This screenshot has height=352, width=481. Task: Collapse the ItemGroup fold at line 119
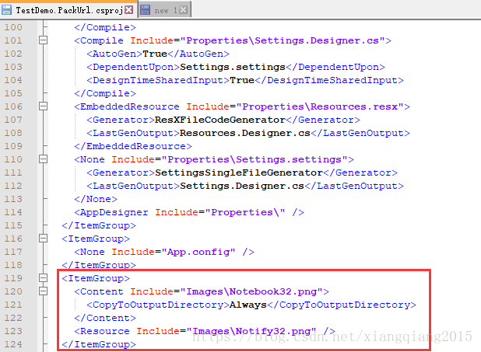coord(44,278)
